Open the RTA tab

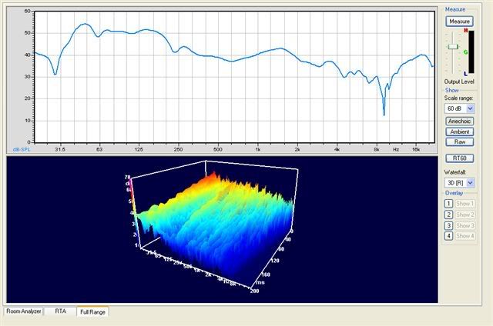pos(59,311)
